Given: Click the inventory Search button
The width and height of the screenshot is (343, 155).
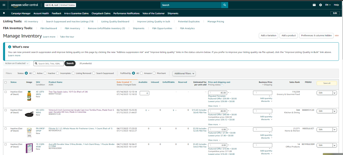Looking at the screenshot, I should 70,63.
